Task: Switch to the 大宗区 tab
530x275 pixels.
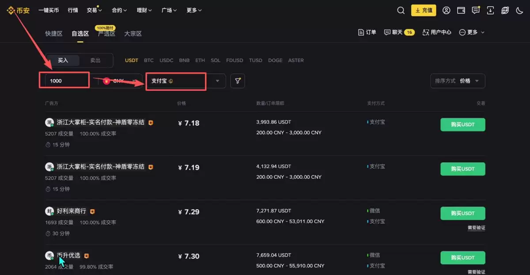Action: click(x=132, y=33)
